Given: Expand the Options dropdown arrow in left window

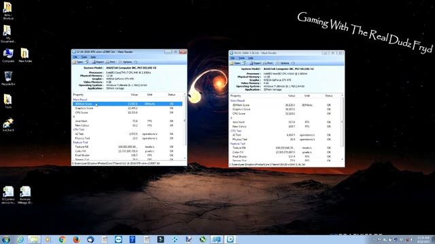Looking at the screenshot, I should [135, 62].
